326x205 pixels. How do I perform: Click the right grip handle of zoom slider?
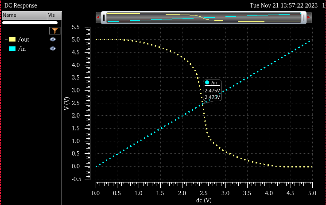303,18
